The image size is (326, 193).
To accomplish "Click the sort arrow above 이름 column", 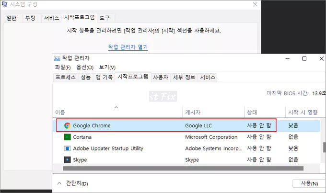I will coord(116,107).
